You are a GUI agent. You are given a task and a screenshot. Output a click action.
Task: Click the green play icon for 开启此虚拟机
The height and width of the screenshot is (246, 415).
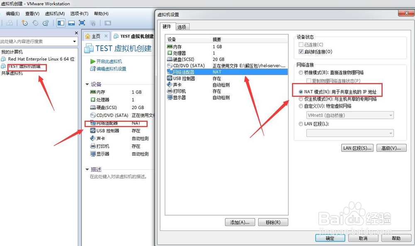(93, 61)
